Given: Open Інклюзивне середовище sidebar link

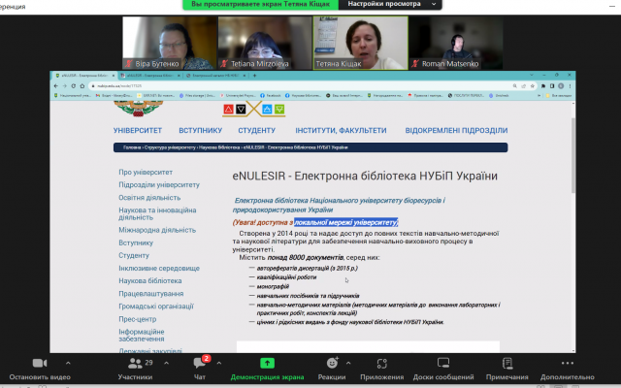Looking at the screenshot, I should pyautogui.click(x=159, y=268).
